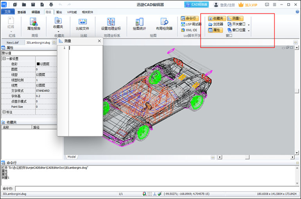Click the redo arrow in title bar
Viewport: 301px width, 199px height.
point(69,4)
